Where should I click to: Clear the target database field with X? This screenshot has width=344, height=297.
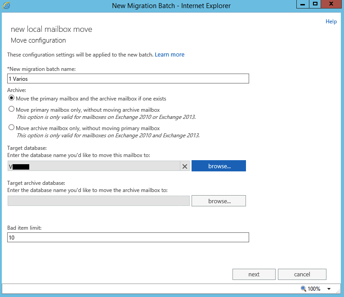point(184,166)
